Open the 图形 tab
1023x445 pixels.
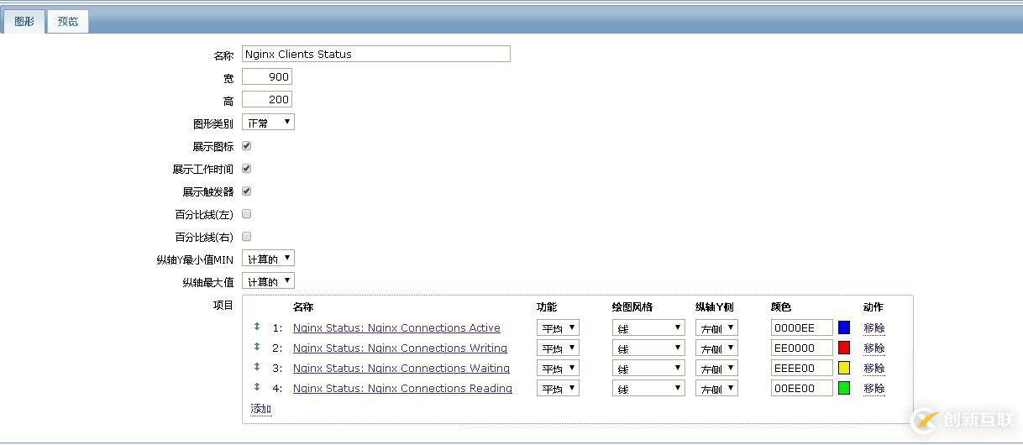24,21
